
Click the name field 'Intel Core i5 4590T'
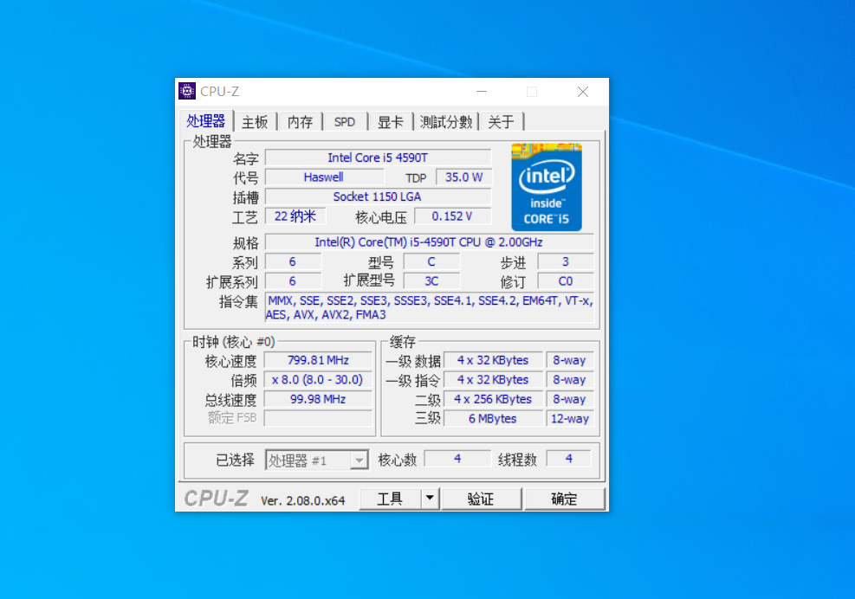(x=378, y=158)
